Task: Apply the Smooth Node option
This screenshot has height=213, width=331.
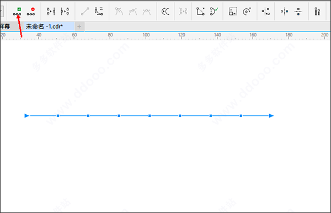Action: tap(133, 12)
